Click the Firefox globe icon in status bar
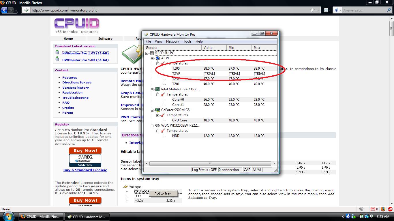394x221 pixels. (x=383, y=209)
